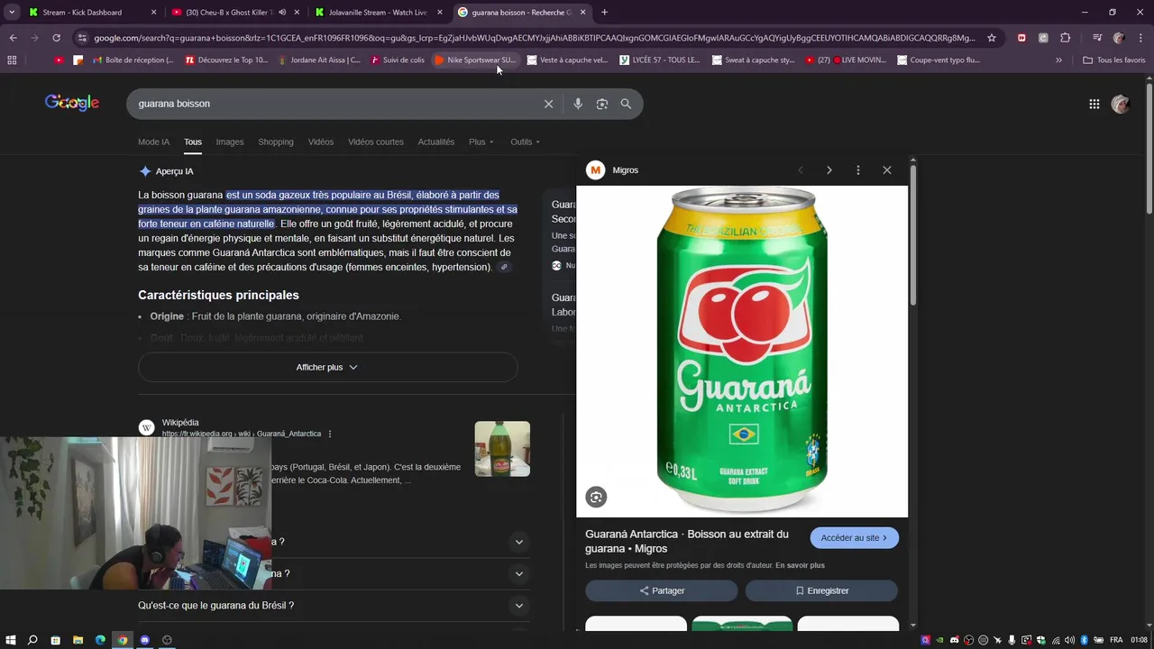This screenshot has width=1154, height=649.
Task: Search inside the image with the Lens icon
Action: pos(596,497)
